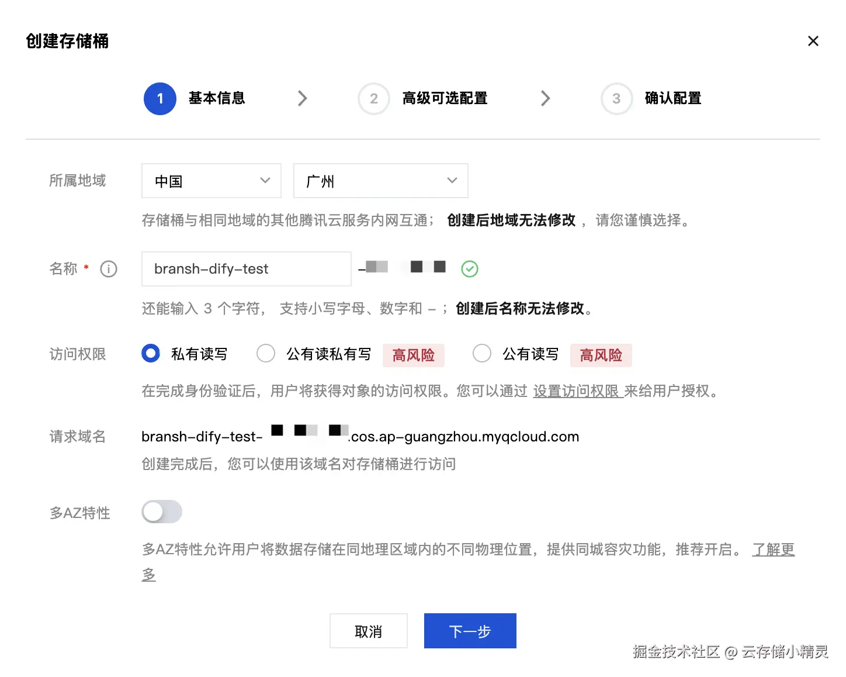
Task: Click the step 2 circle for 高级可选配置
Action: (373, 99)
